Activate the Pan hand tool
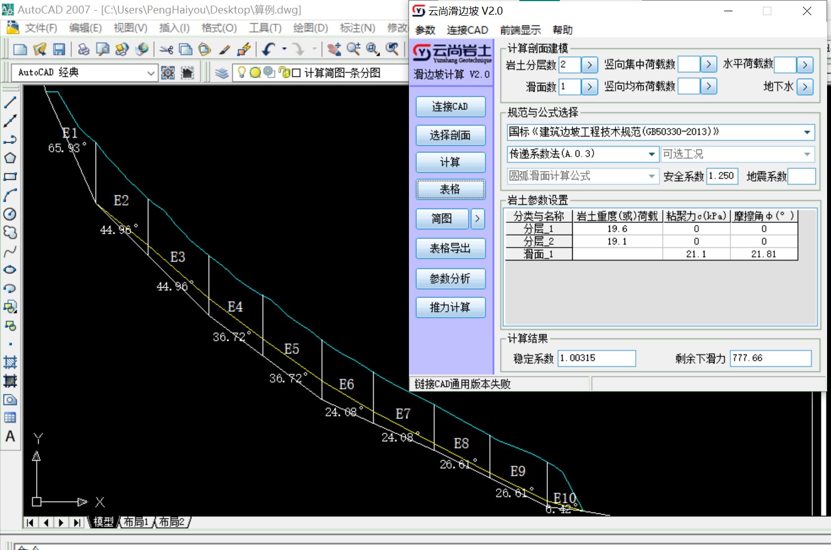 pyautogui.click(x=334, y=49)
